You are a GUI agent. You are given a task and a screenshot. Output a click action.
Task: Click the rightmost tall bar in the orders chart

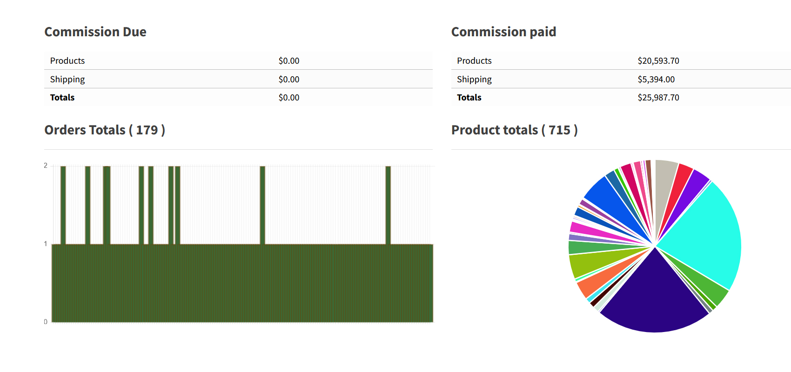[388, 205]
